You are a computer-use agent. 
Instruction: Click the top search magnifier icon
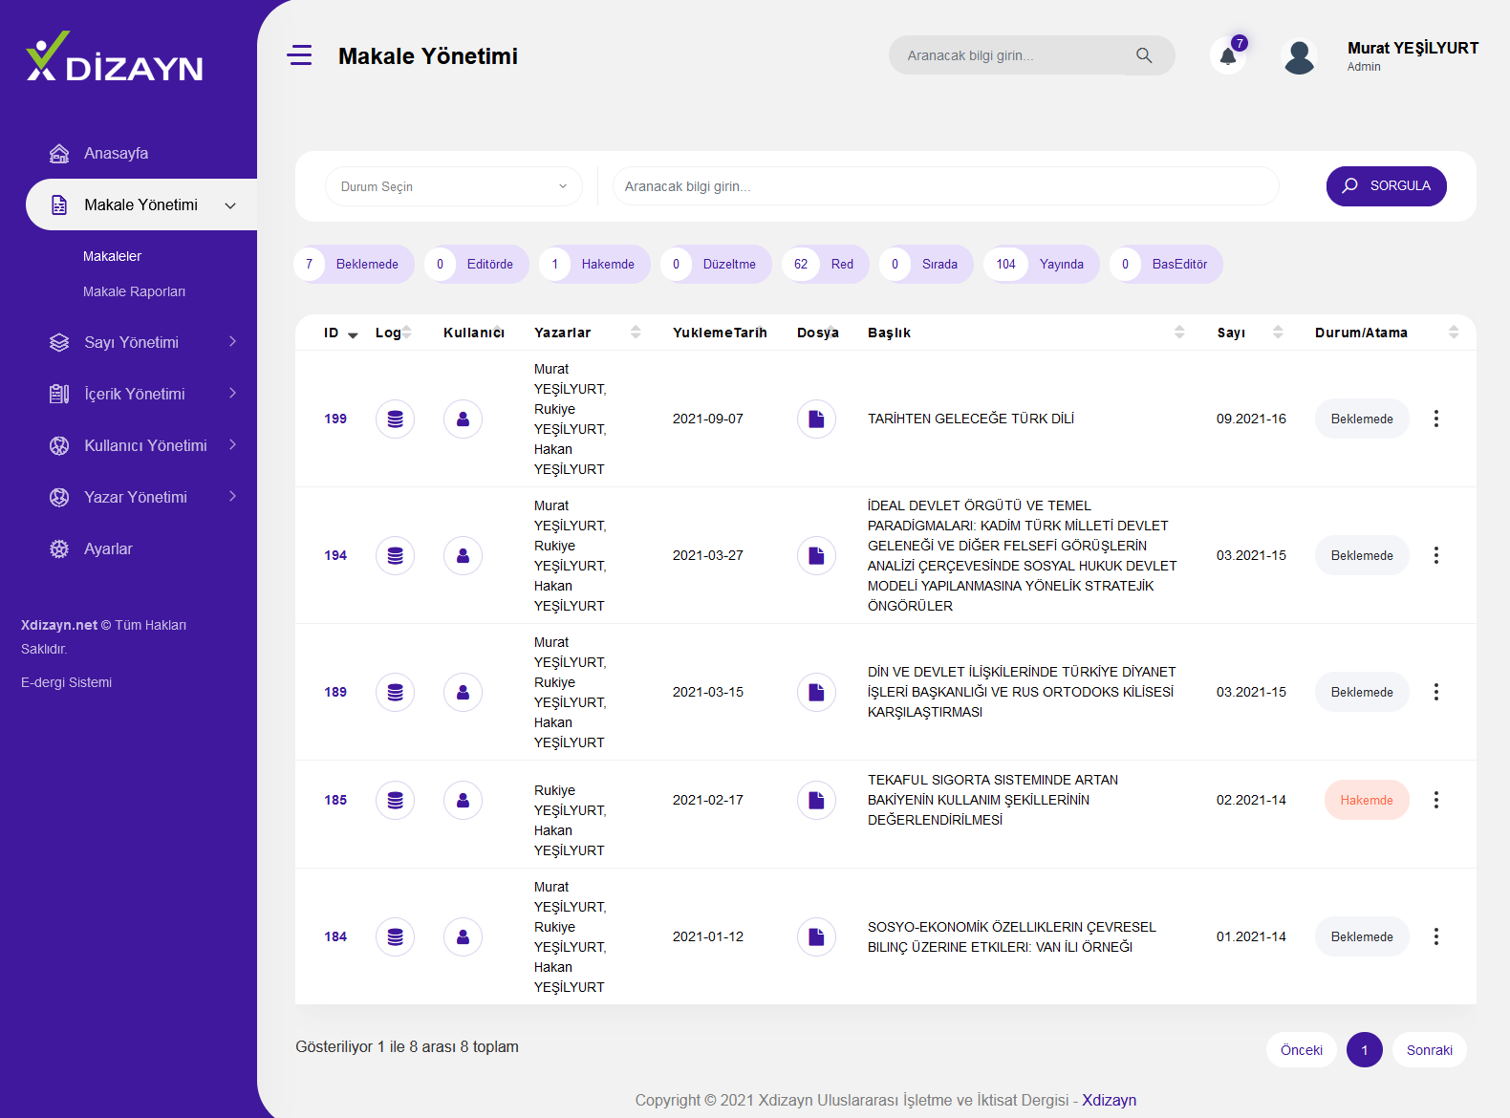tap(1144, 55)
